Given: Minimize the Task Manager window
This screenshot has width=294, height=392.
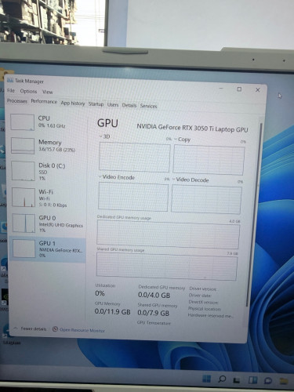Looking at the screenshot, I should [221, 89].
